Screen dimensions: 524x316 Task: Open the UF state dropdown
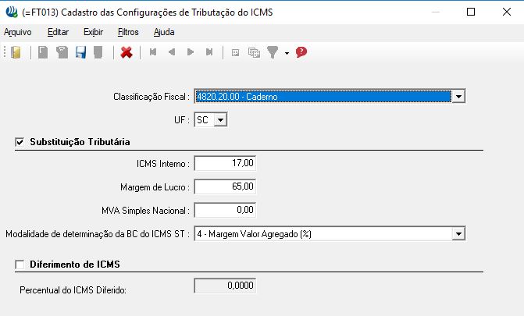coord(220,119)
